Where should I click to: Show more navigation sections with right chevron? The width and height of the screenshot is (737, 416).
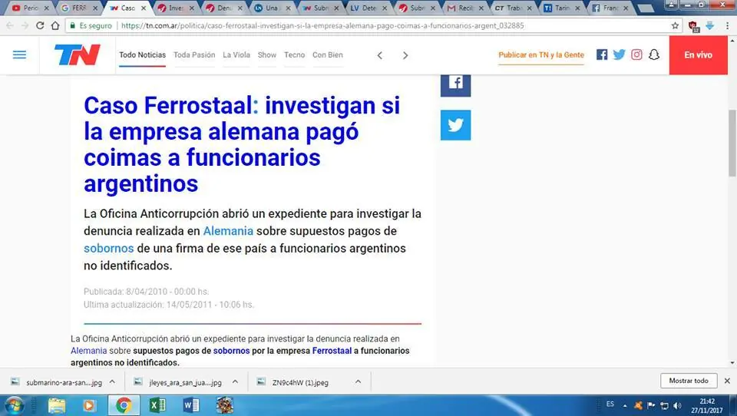tap(405, 55)
